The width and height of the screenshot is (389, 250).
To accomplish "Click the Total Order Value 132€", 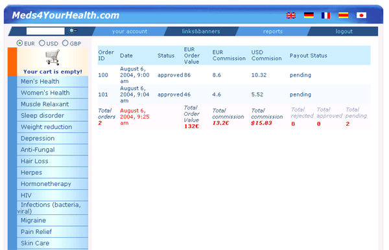I will (191, 117).
